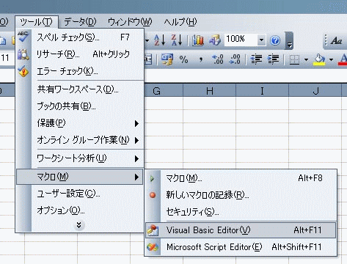Apply currency style format
This screenshot has width=347, height=264.
(x=167, y=59)
